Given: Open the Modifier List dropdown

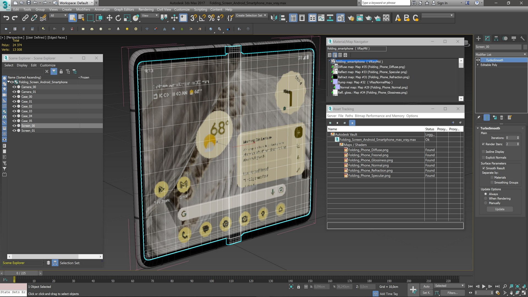Looking at the screenshot, I should point(501,54).
